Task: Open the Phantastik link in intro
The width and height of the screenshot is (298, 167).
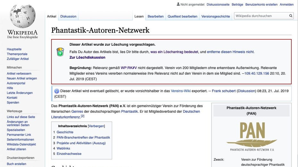Action: click(129, 111)
